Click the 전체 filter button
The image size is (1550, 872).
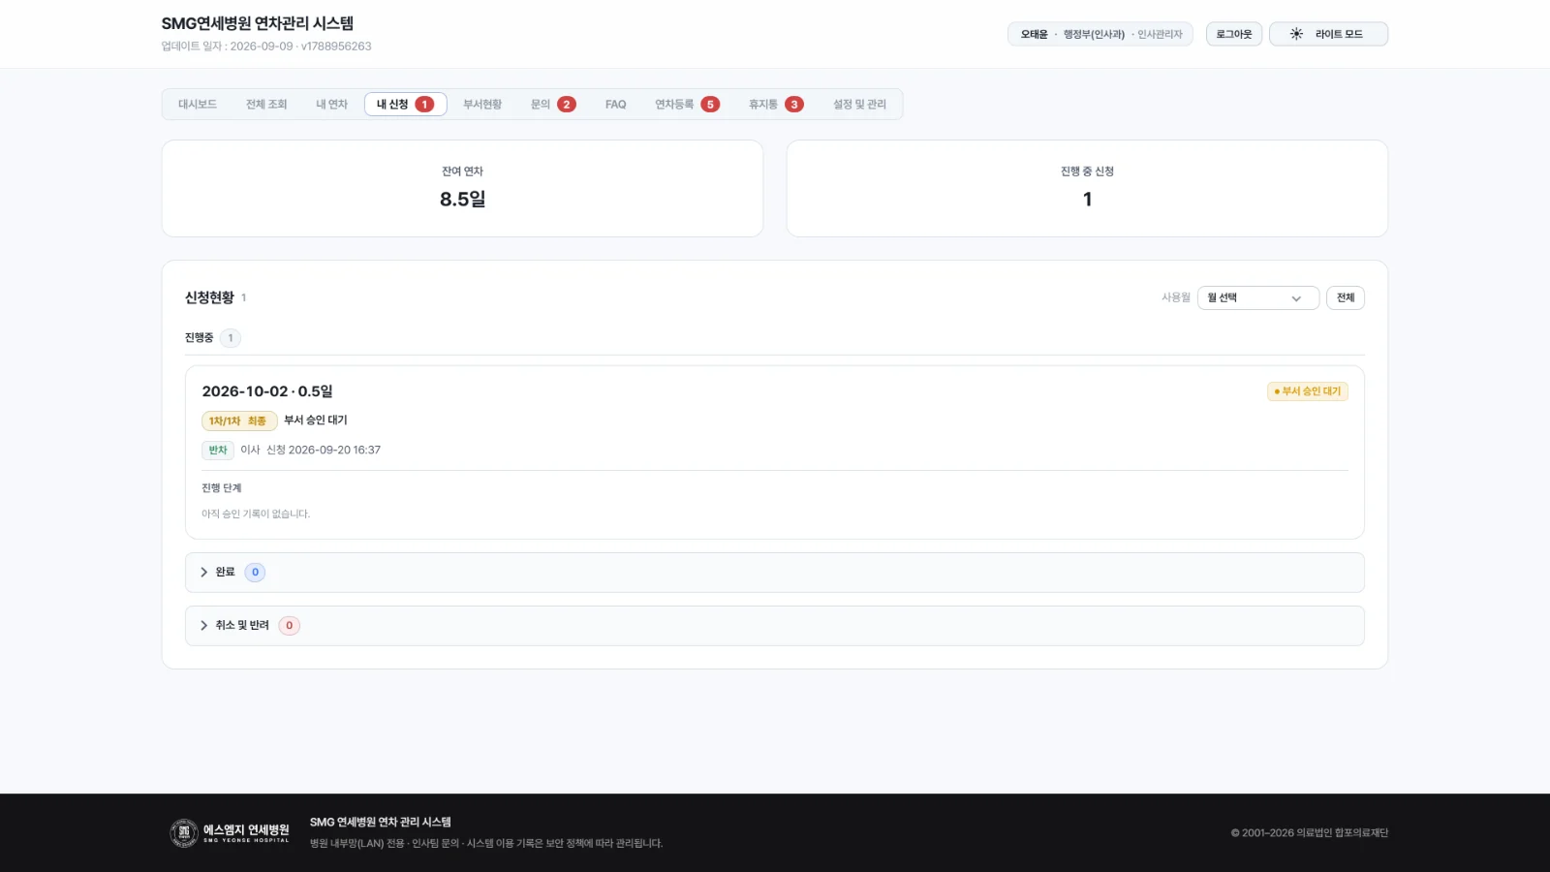(x=1346, y=297)
